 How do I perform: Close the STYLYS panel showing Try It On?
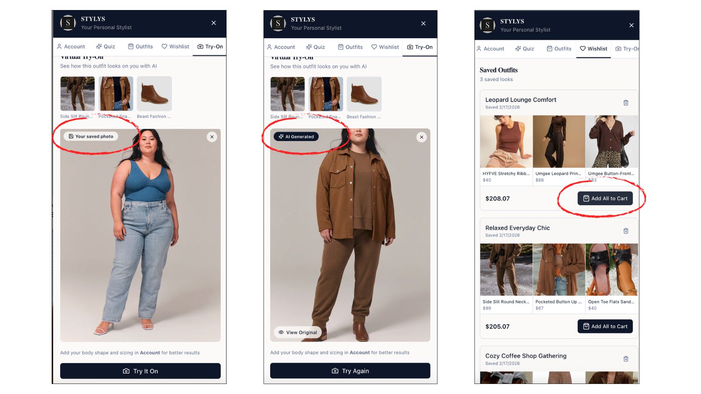click(214, 23)
